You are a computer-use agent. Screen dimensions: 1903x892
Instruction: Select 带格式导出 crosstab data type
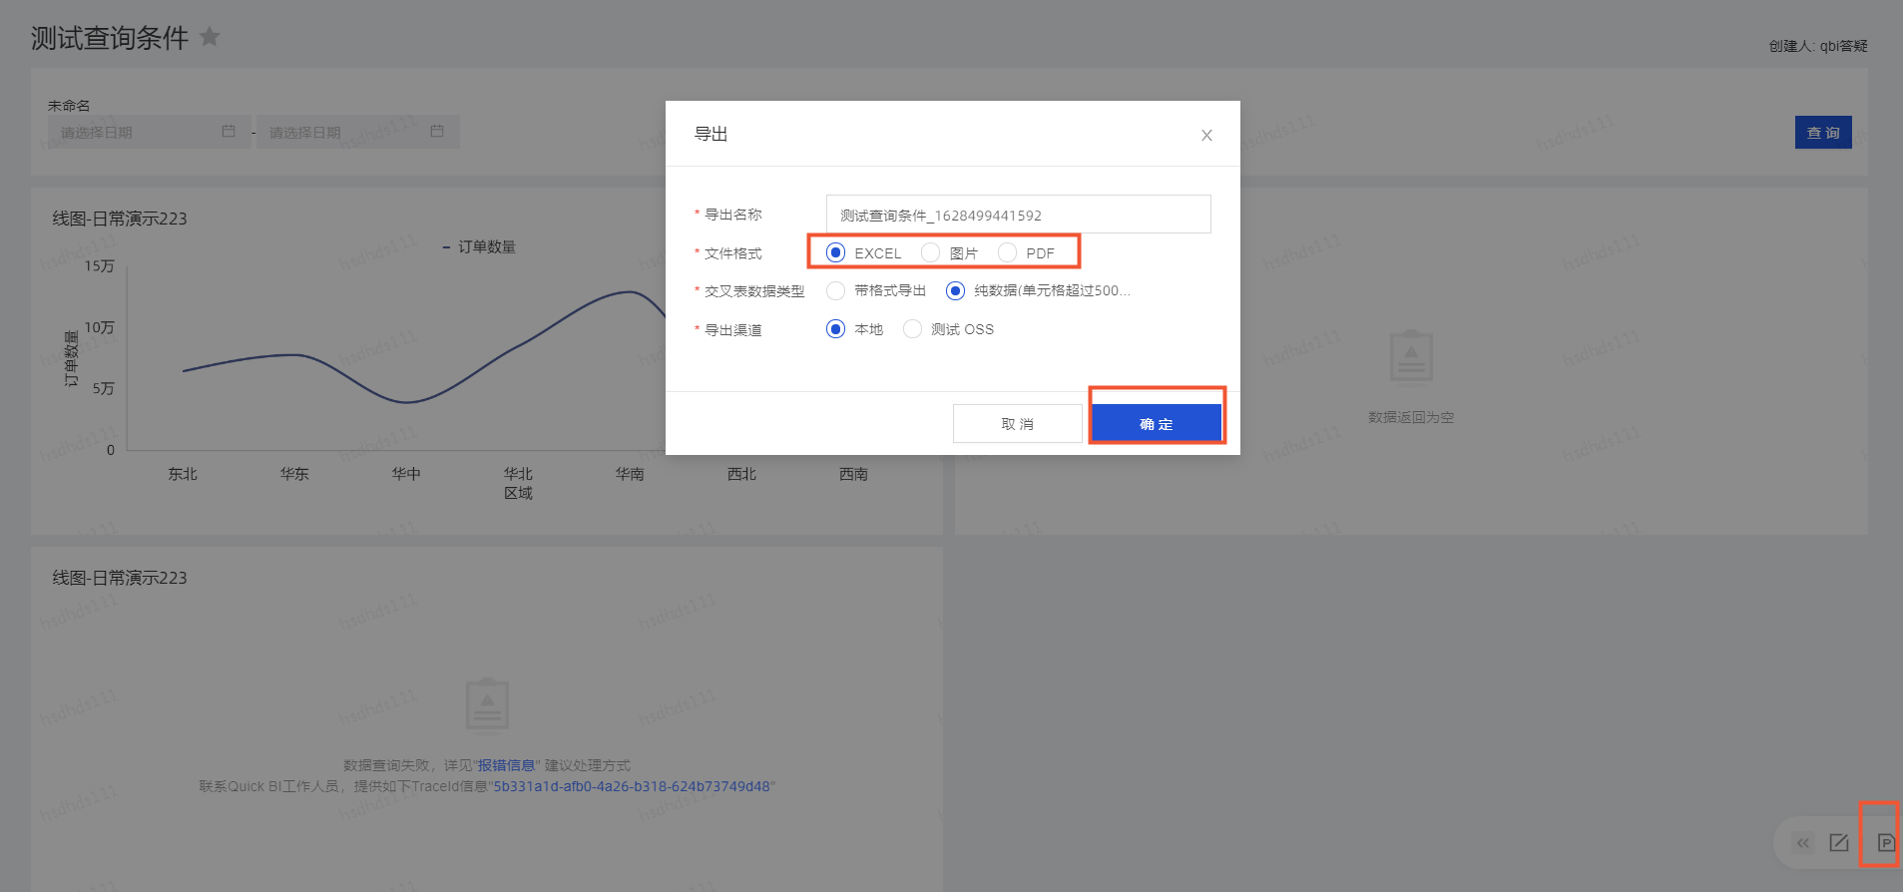(x=836, y=290)
